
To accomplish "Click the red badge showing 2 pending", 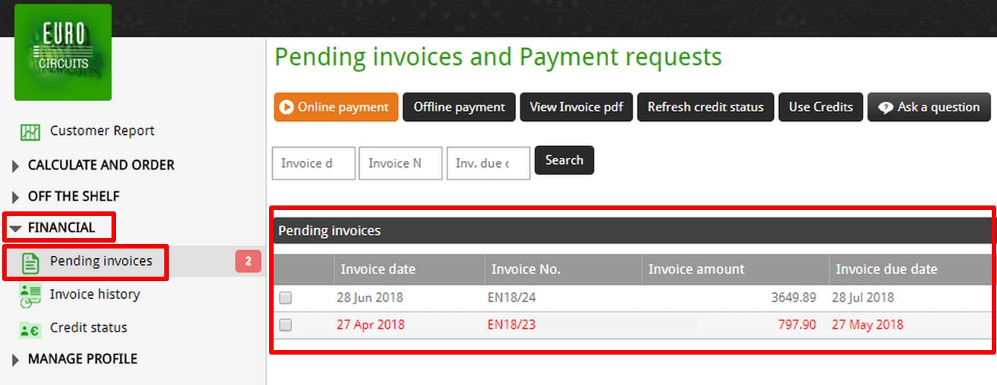I will (248, 261).
